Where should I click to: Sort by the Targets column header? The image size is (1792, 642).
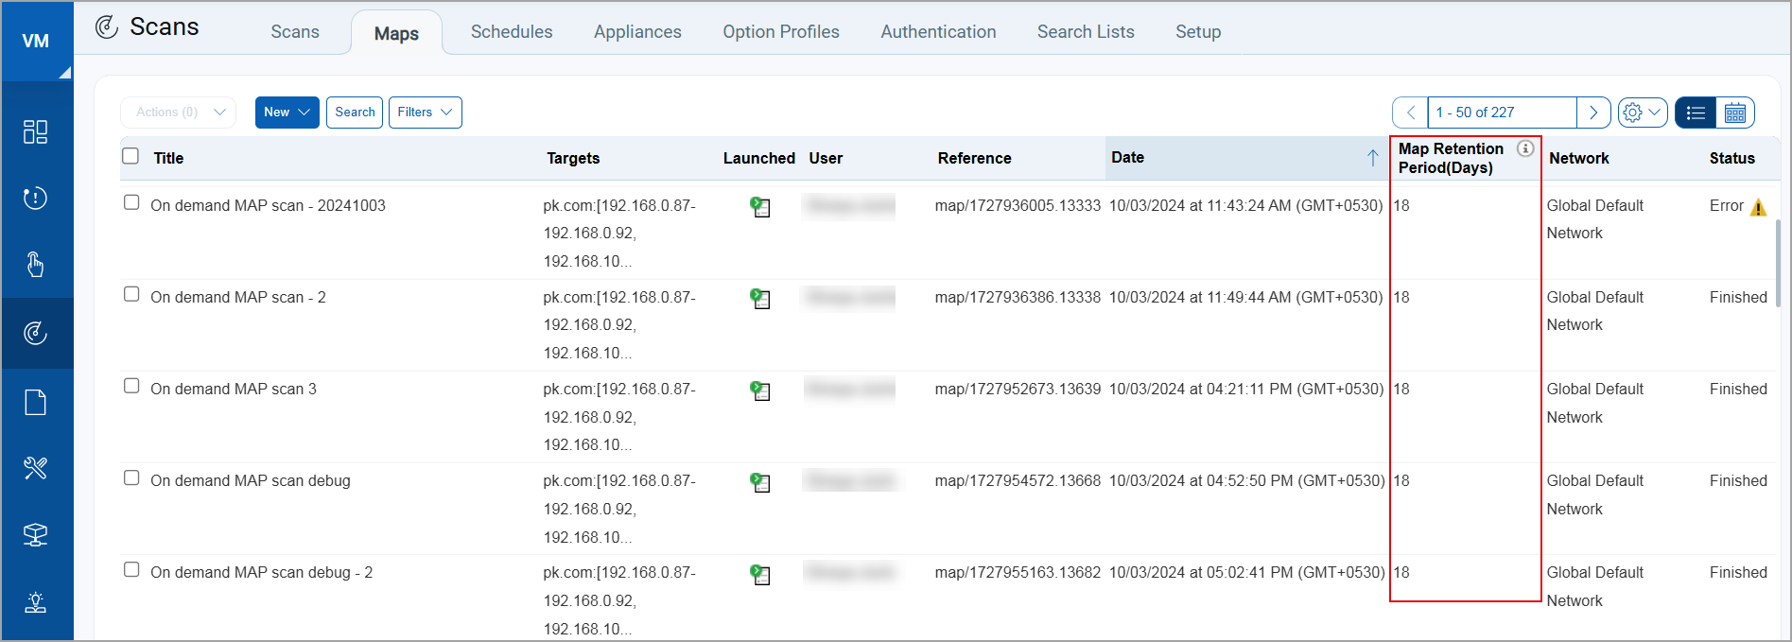573,159
